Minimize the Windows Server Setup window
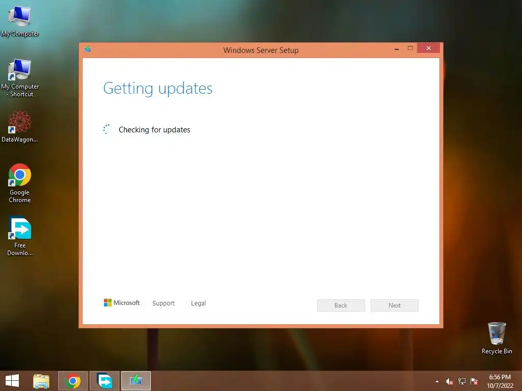The image size is (522, 391). point(397,49)
